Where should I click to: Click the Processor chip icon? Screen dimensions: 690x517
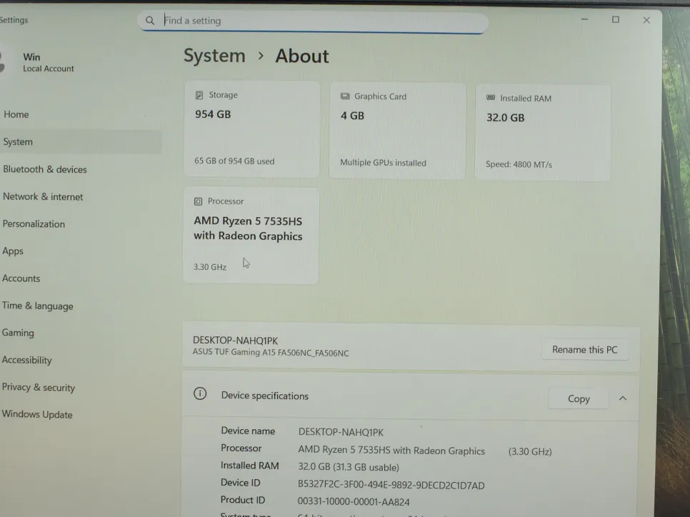[199, 201]
